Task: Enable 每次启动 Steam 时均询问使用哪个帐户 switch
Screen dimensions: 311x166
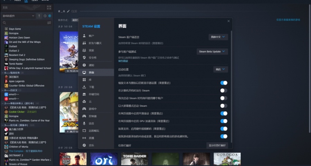Action: pyautogui.click(x=224, y=98)
